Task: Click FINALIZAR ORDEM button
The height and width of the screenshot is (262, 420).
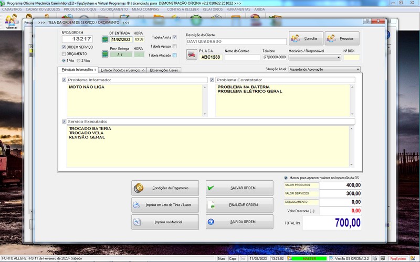Action: point(239,205)
